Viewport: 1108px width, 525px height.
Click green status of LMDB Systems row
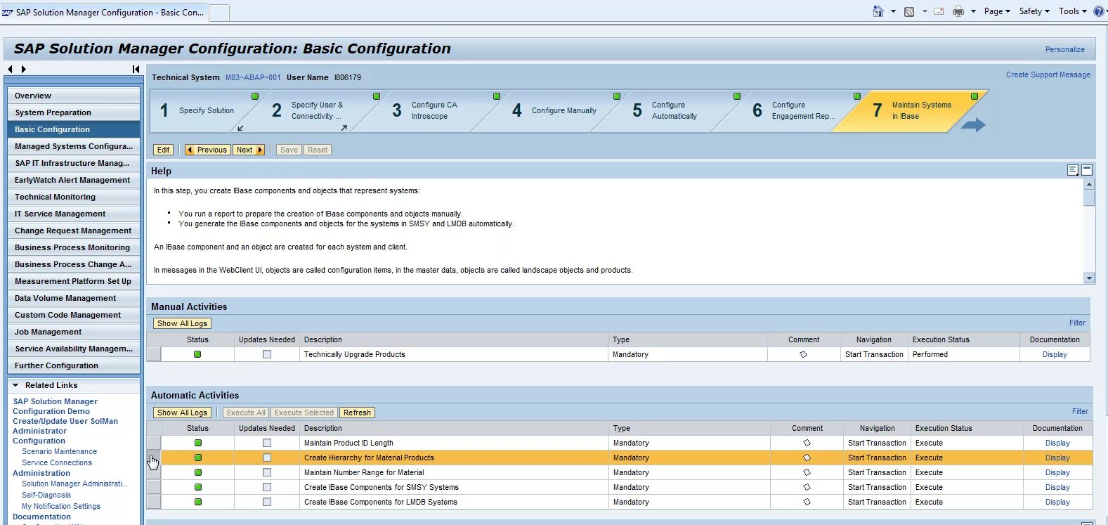(198, 502)
